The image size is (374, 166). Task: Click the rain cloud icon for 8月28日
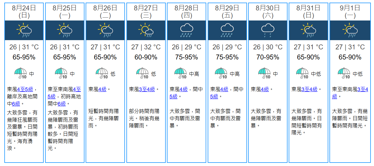(187, 30)
